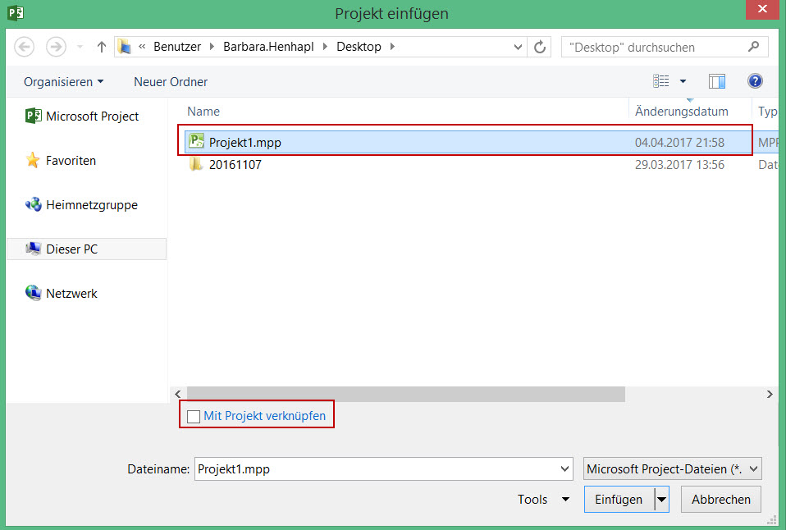The width and height of the screenshot is (786, 530).
Task: Click the back navigation arrow
Action: (24, 47)
